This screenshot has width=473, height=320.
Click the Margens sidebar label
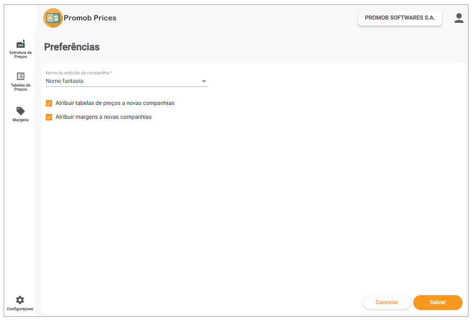[20, 120]
